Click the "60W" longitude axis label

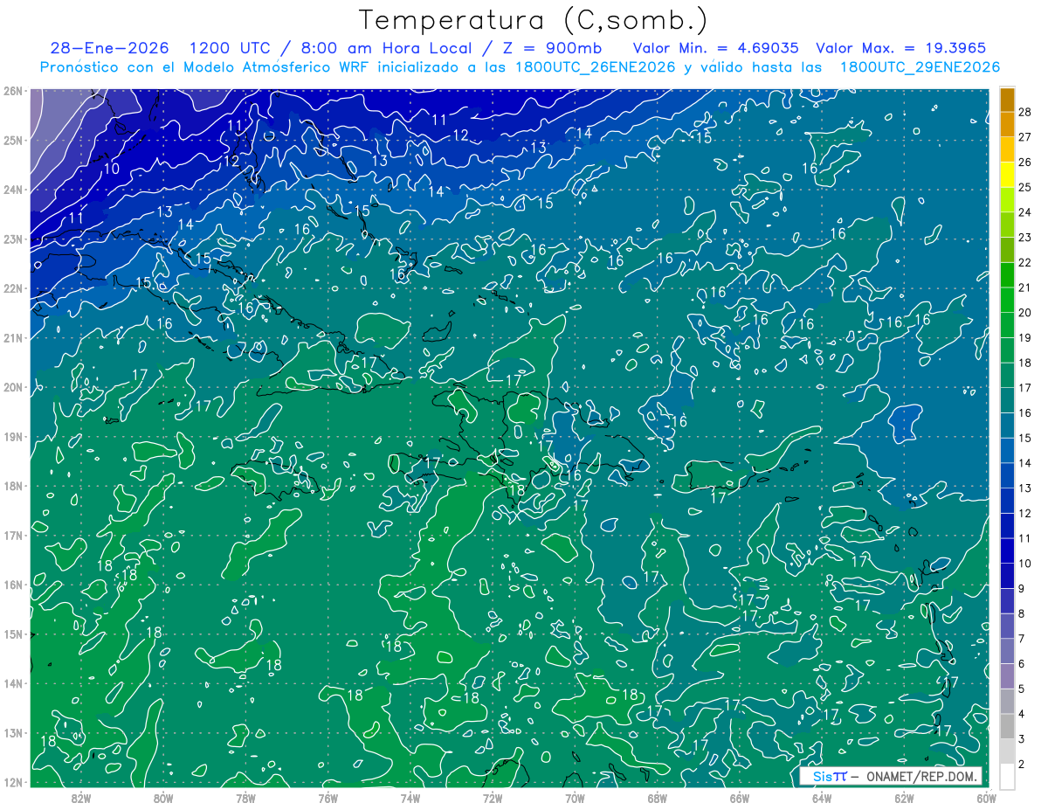986,798
